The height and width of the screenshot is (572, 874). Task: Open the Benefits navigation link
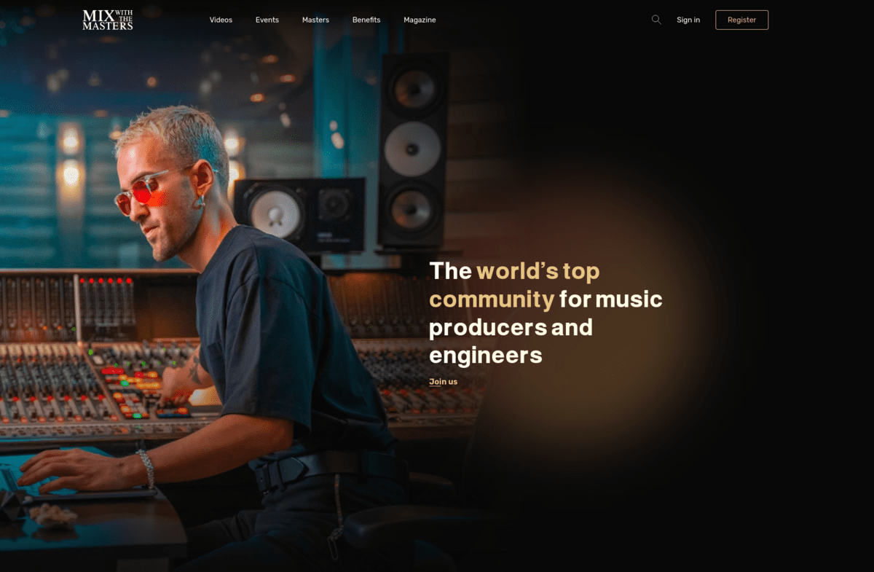click(366, 20)
